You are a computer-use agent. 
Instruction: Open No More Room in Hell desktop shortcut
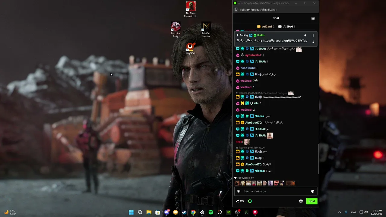pos(191,10)
